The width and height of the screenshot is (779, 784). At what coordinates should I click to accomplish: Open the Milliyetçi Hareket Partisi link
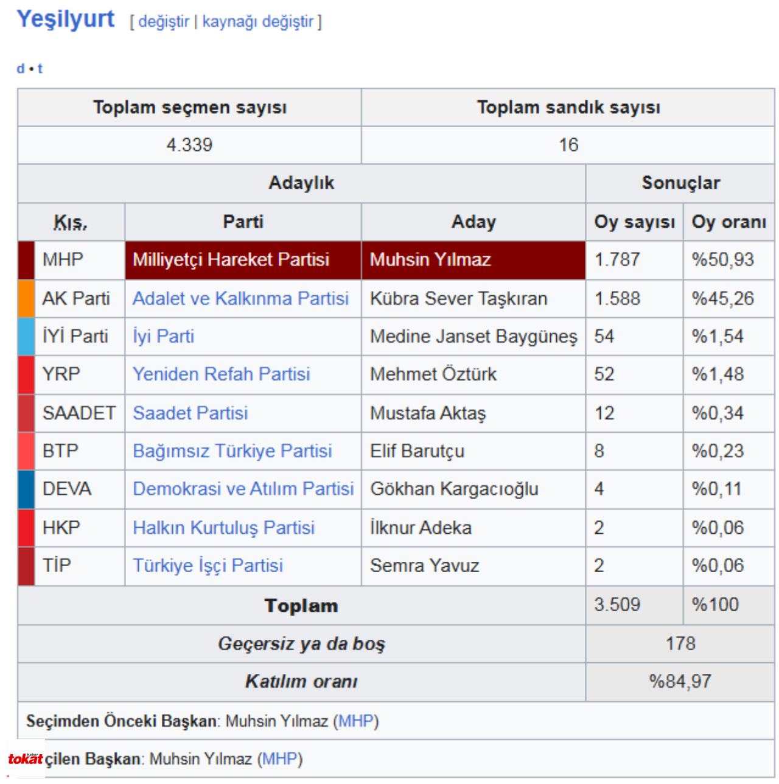click(231, 260)
